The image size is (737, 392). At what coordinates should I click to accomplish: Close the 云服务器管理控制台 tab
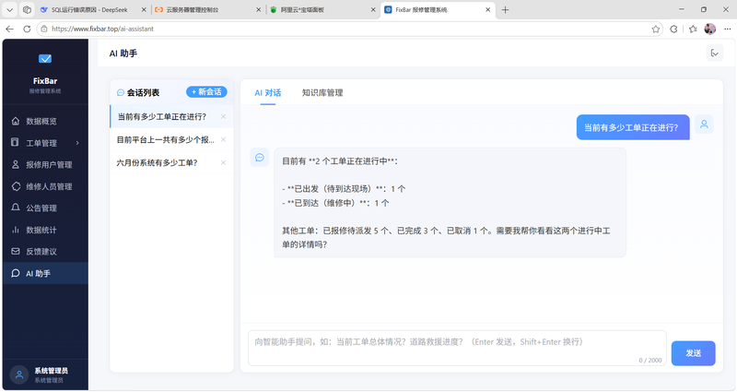click(259, 10)
